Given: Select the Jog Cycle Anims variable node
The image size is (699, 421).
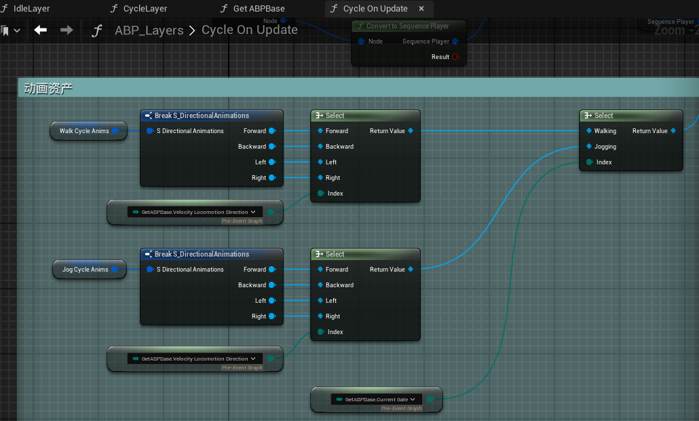Looking at the screenshot, I should (89, 270).
